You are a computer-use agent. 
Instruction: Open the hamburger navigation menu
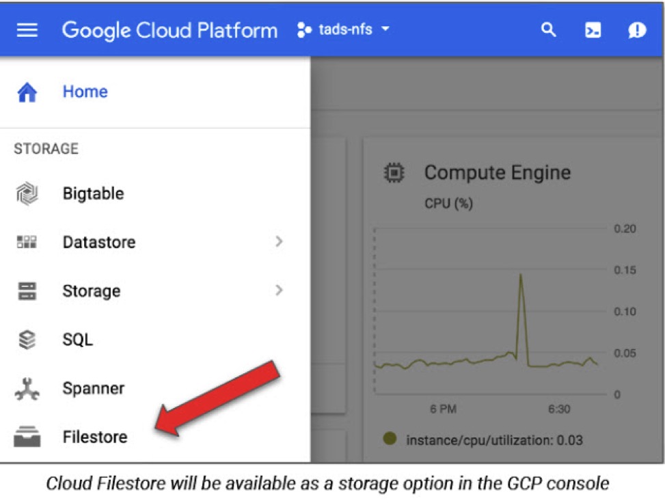[x=27, y=30]
